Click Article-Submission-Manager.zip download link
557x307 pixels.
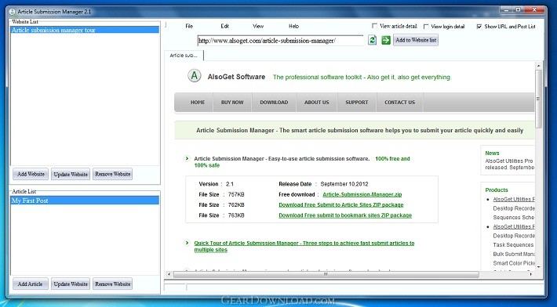click(x=362, y=194)
